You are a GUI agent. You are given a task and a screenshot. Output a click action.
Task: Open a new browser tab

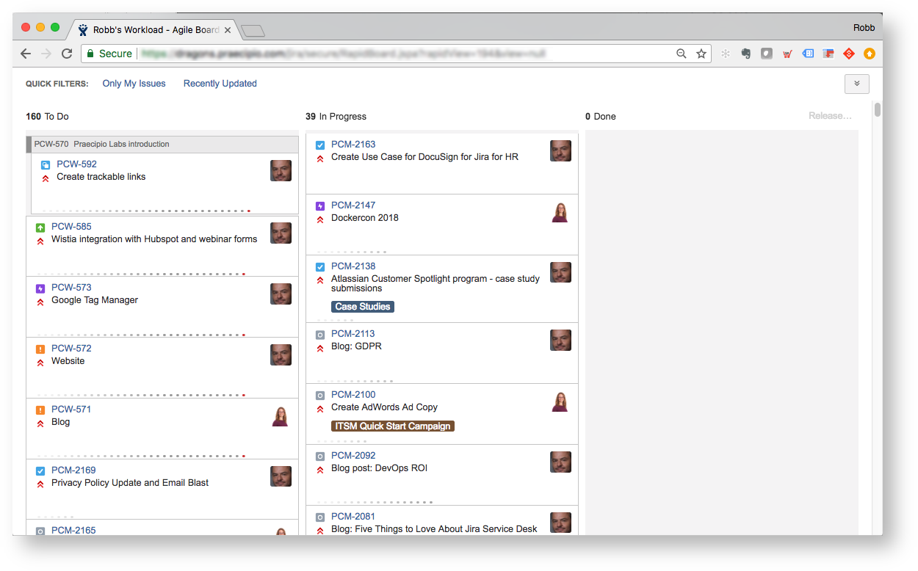pos(253,31)
